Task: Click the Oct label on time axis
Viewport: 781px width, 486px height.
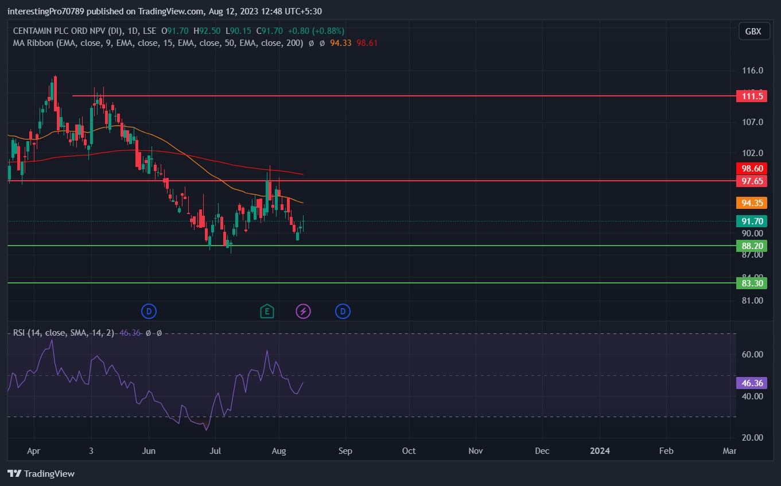Action: pos(409,451)
